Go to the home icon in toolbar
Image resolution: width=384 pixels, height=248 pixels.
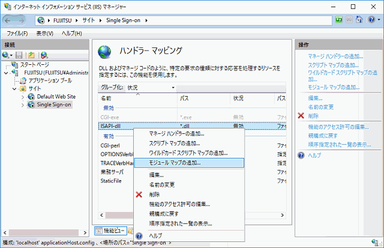click(359, 20)
